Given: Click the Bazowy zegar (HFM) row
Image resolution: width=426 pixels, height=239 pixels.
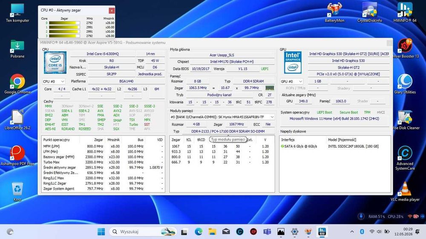Looking at the screenshot, I should pyautogui.click(x=103, y=157).
